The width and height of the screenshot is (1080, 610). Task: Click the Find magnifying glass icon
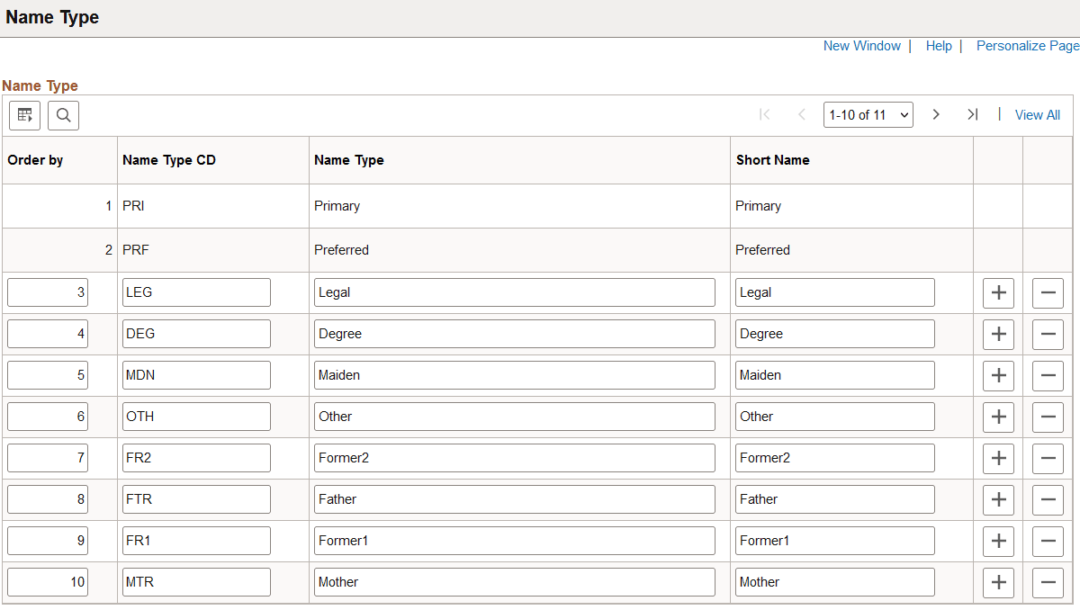pos(63,115)
